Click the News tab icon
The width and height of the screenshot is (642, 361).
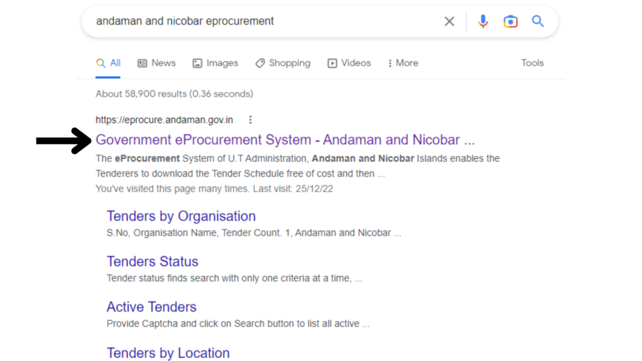pyautogui.click(x=142, y=63)
